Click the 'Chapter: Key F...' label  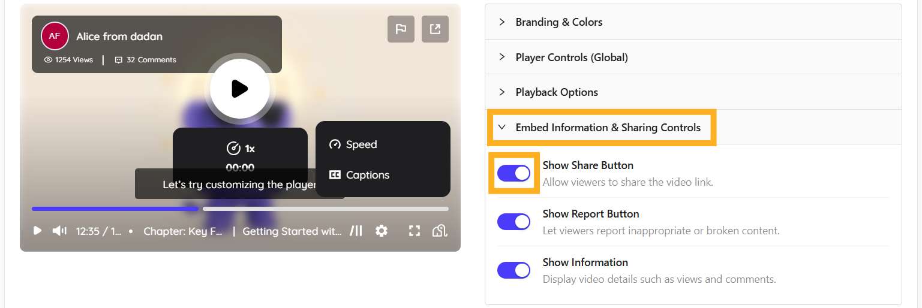(x=183, y=231)
